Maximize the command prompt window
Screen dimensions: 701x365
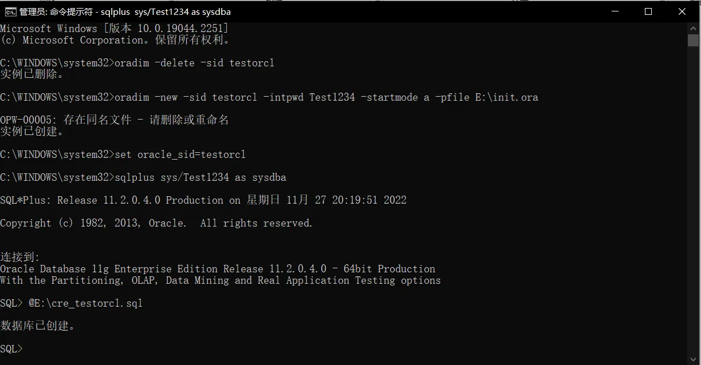tap(648, 11)
